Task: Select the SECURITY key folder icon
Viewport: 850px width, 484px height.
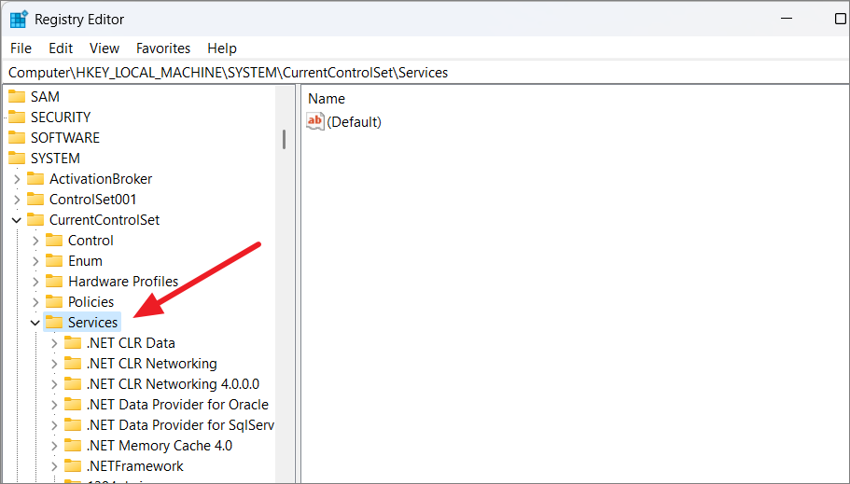Action: (x=17, y=118)
